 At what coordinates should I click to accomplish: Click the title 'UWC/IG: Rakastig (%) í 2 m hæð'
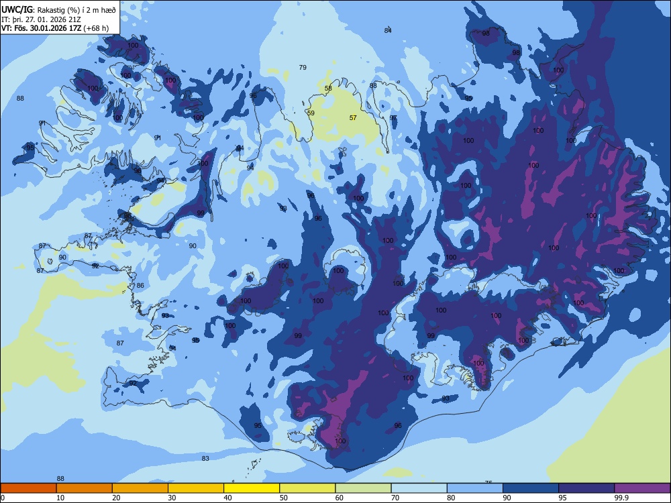[58, 10]
